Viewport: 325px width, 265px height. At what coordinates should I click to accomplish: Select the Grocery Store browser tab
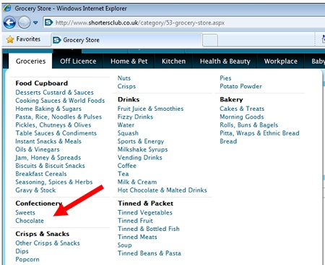pos(126,40)
